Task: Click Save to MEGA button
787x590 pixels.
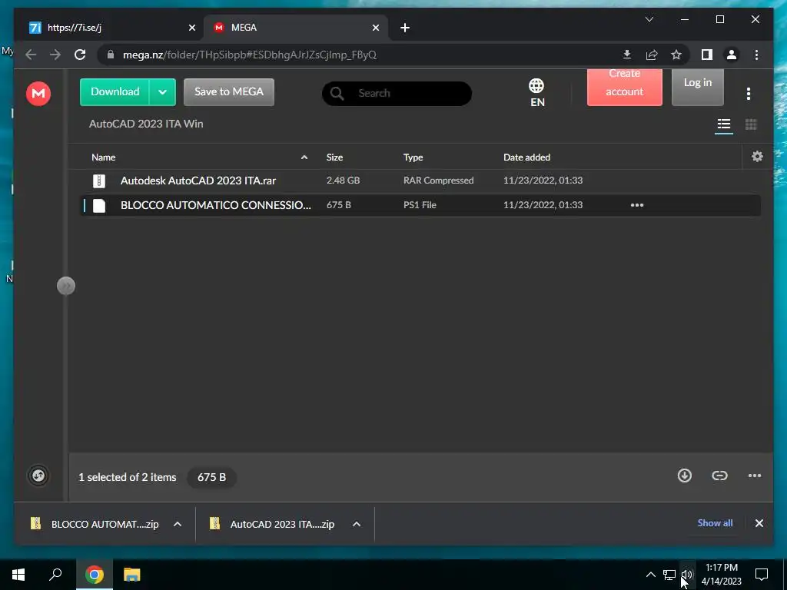Action: click(229, 92)
